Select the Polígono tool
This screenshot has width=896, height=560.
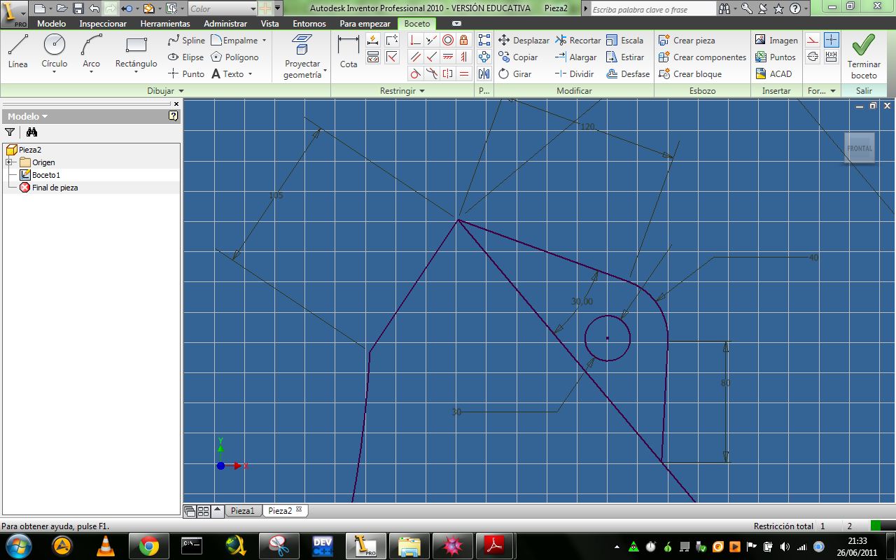point(234,57)
